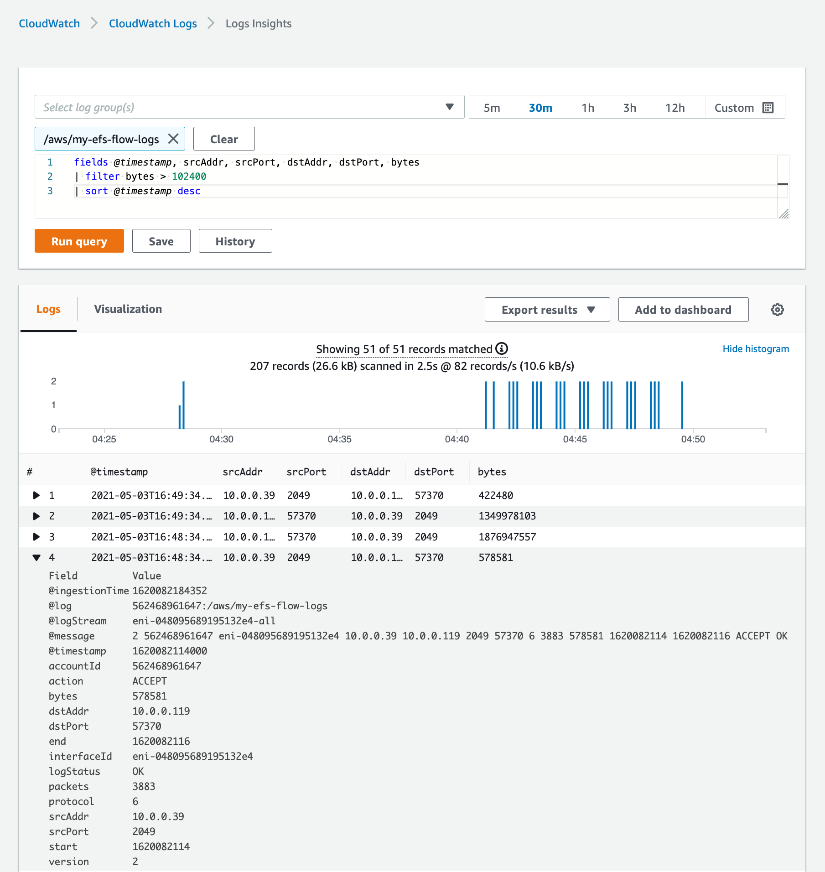Remove the /aws/my-efs-flow-logs log group filter
This screenshot has width=825, height=872.
tap(173, 139)
